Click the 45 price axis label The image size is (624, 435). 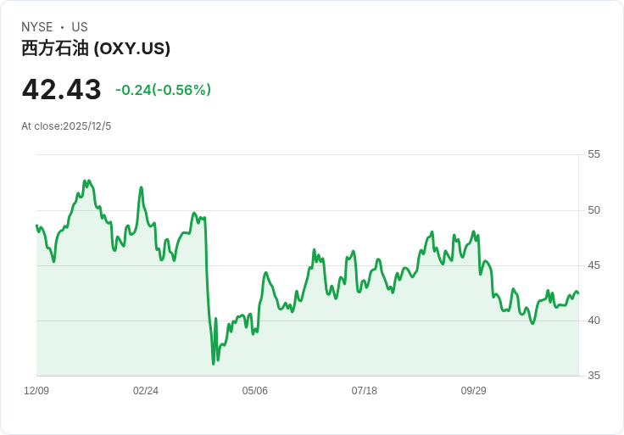click(x=593, y=265)
